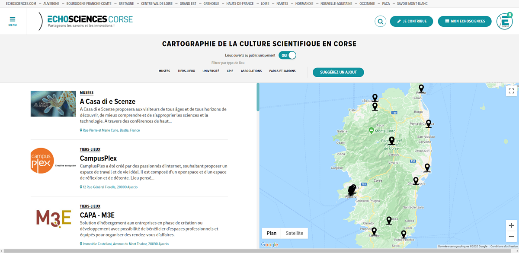Switch the map to Satellite view
Image resolution: width=519 pixels, height=253 pixels.
pos(295,233)
